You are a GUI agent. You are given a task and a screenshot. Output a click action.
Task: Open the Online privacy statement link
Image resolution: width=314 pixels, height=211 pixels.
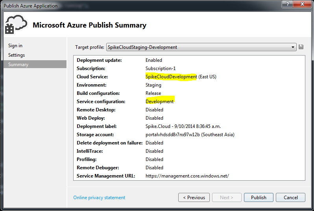99,198
